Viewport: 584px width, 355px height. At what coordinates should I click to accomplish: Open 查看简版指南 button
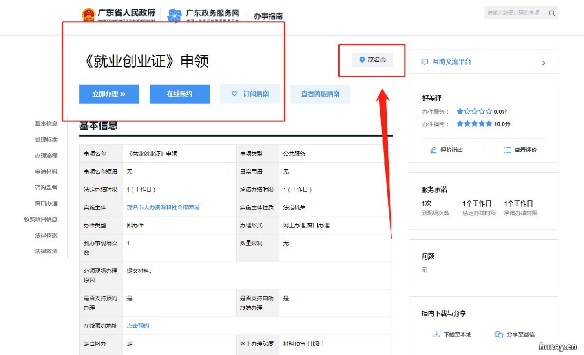[x=320, y=94]
